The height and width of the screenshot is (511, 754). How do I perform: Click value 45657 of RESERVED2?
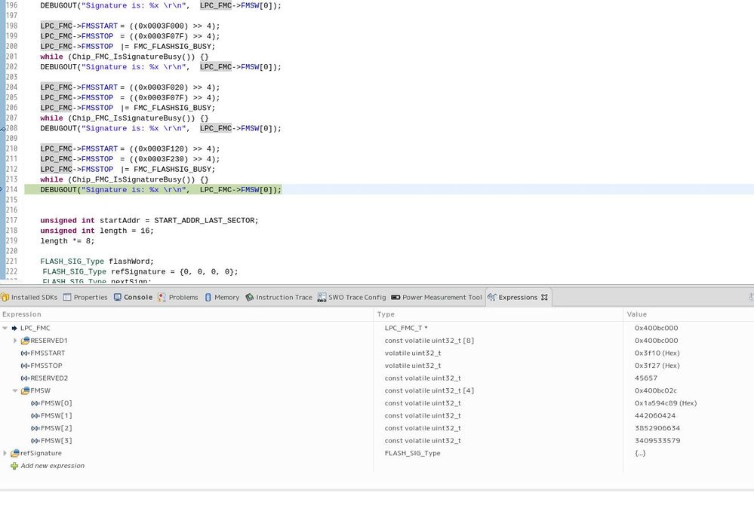click(646, 378)
